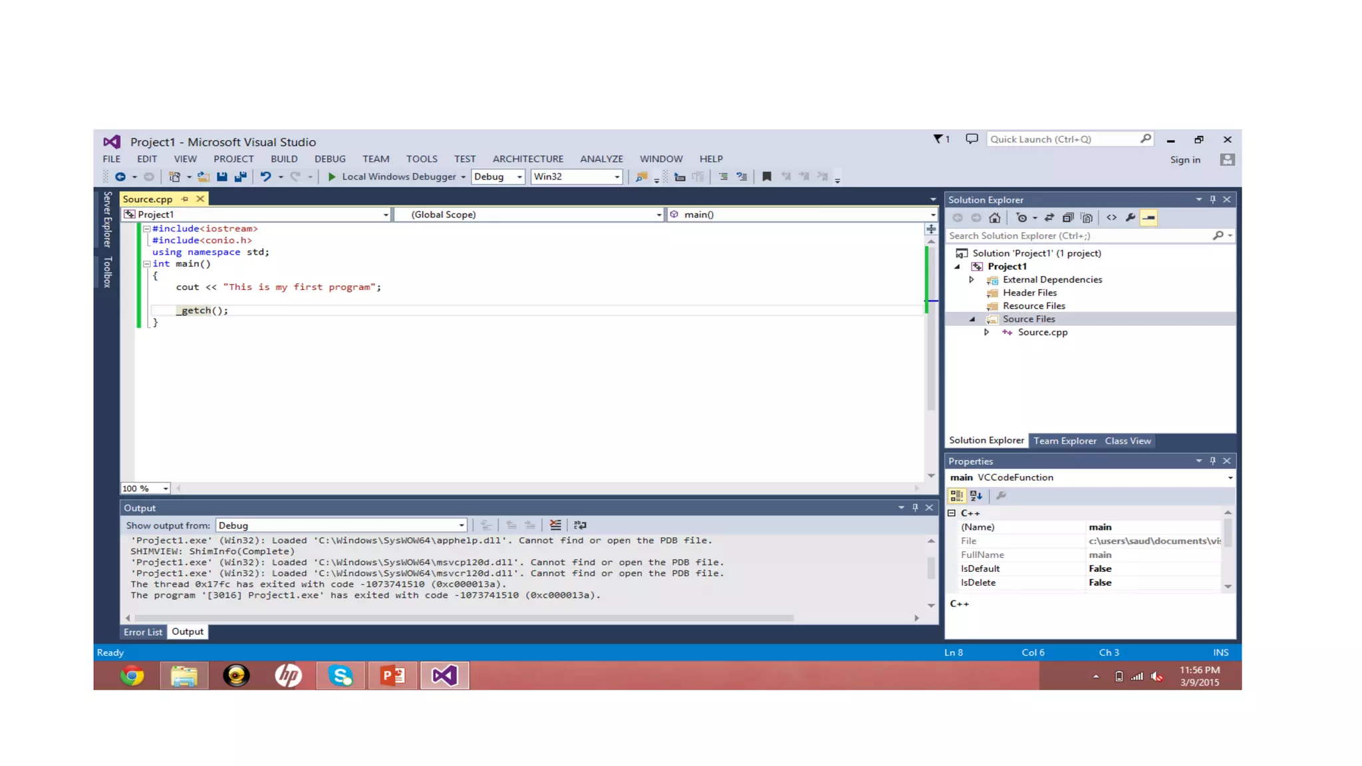Click the green Start Debugging play icon

click(331, 177)
